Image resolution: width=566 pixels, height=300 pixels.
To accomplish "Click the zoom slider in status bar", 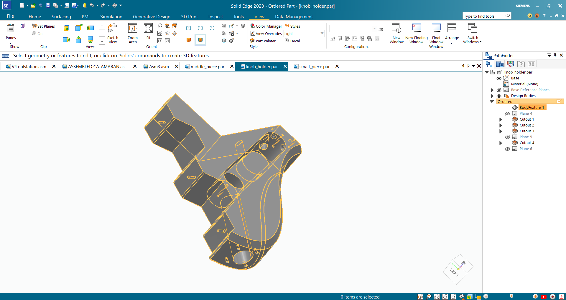I will (511, 296).
